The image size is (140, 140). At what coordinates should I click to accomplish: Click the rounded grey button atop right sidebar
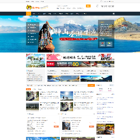(x=112, y=85)
